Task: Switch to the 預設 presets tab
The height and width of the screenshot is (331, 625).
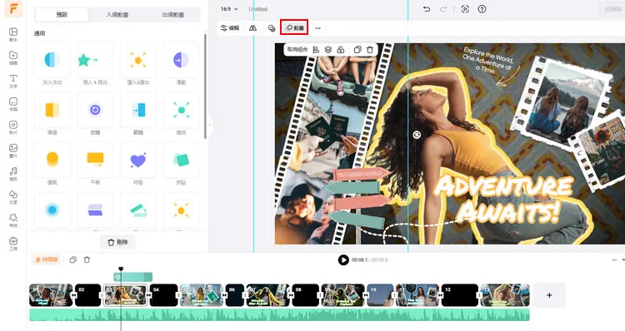Action: click(x=62, y=15)
